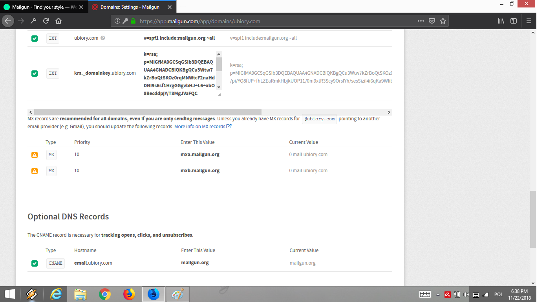Close the Domains: Settings tab

pyautogui.click(x=170, y=7)
